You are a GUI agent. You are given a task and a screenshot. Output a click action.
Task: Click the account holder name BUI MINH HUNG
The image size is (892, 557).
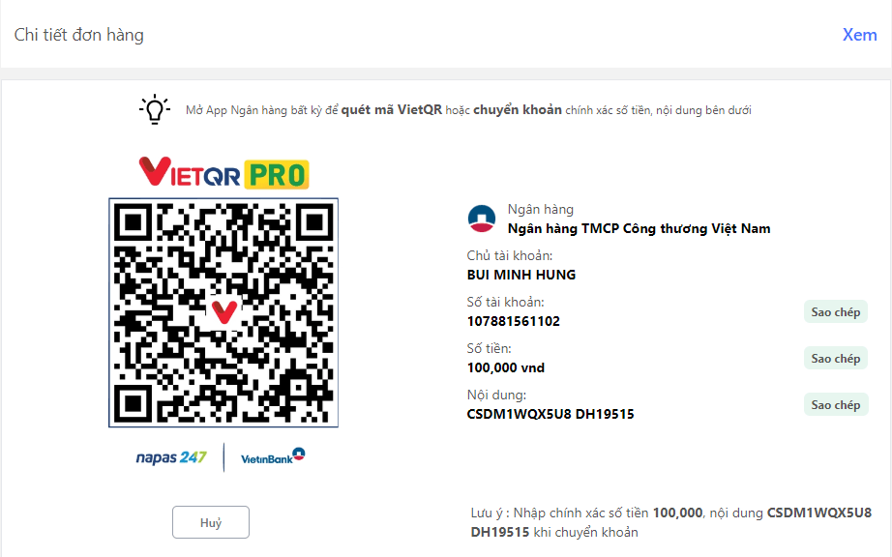[521, 275]
